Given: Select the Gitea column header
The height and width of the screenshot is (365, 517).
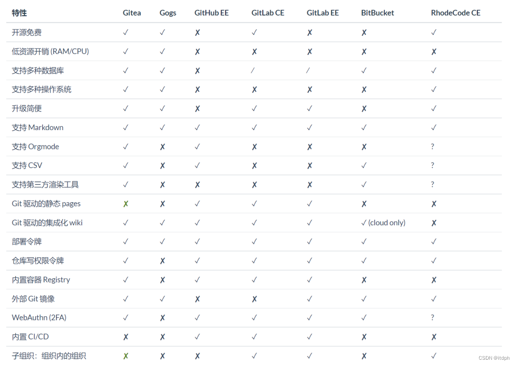Looking at the screenshot, I should pos(132,13).
